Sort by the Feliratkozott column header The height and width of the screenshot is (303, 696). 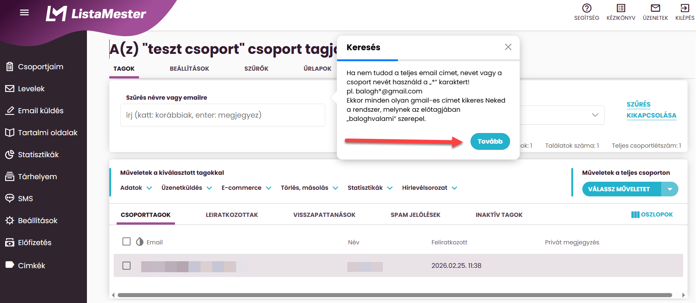coord(449,242)
